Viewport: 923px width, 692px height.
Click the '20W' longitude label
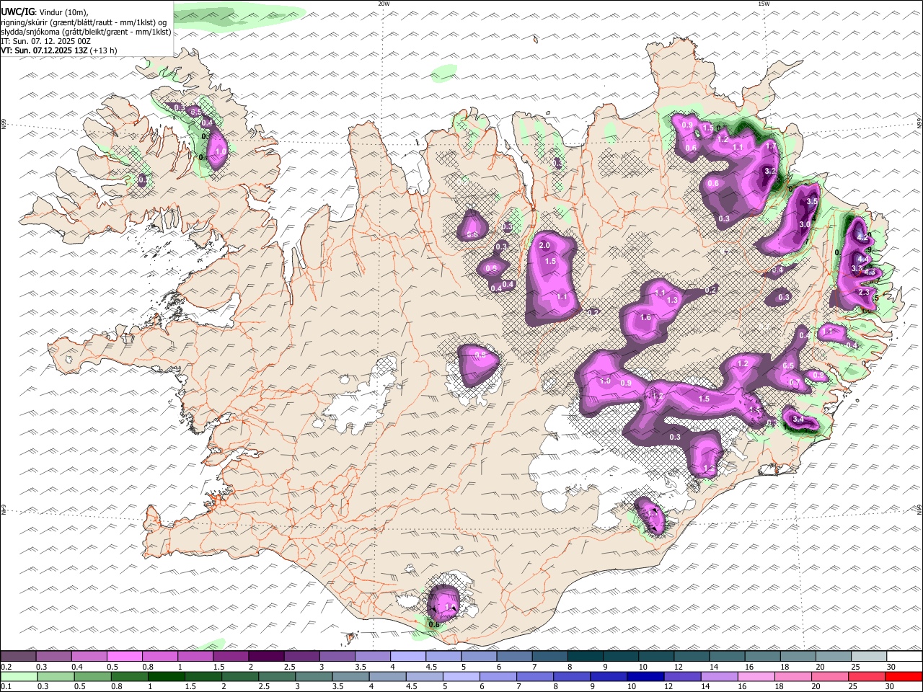pyautogui.click(x=384, y=4)
